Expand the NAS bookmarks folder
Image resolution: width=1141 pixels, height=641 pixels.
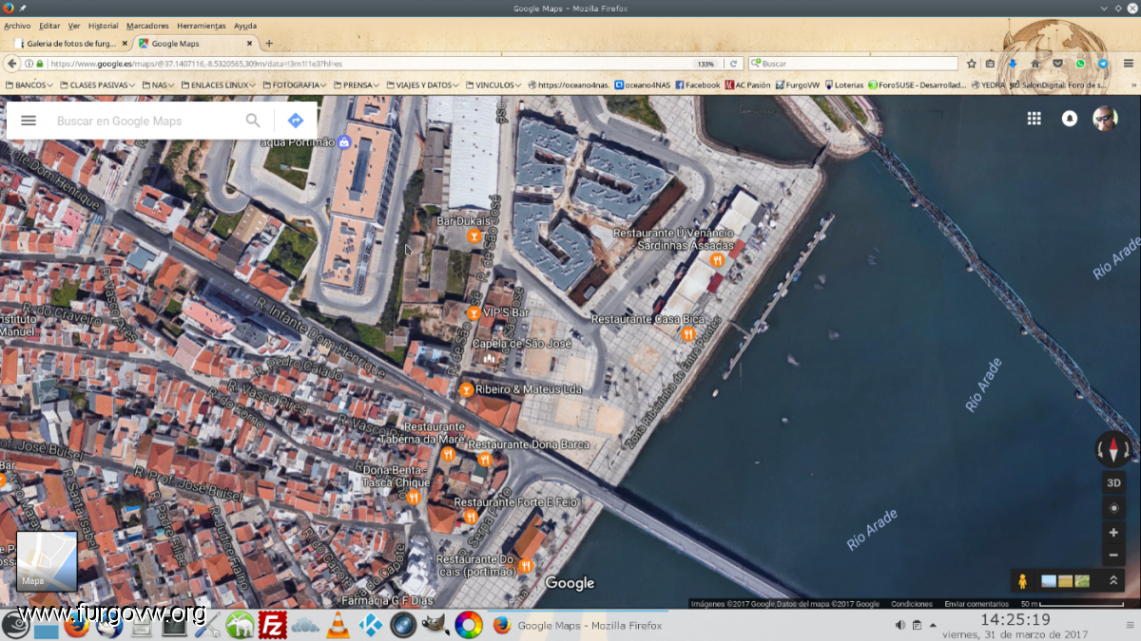click(x=158, y=85)
